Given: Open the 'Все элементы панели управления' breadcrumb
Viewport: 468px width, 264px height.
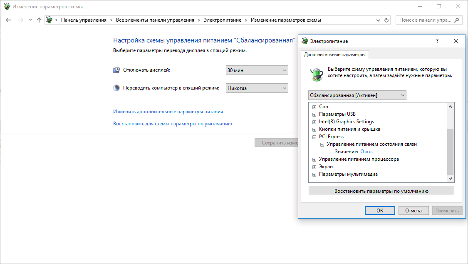Looking at the screenshot, I should (x=155, y=20).
